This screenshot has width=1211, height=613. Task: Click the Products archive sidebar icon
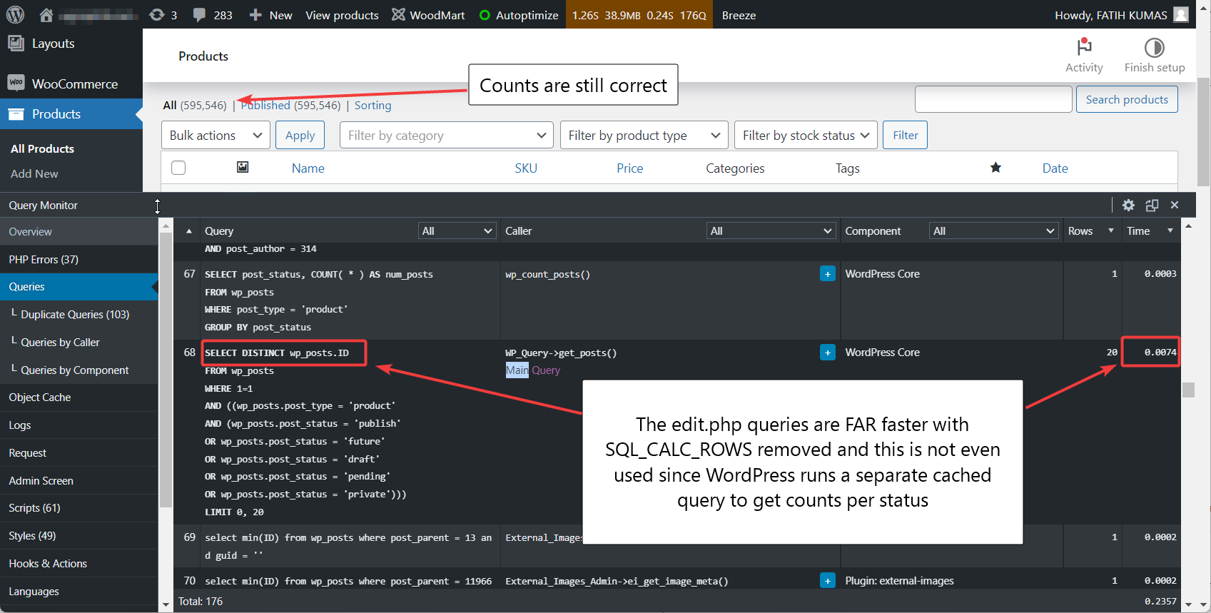pyautogui.click(x=16, y=113)
